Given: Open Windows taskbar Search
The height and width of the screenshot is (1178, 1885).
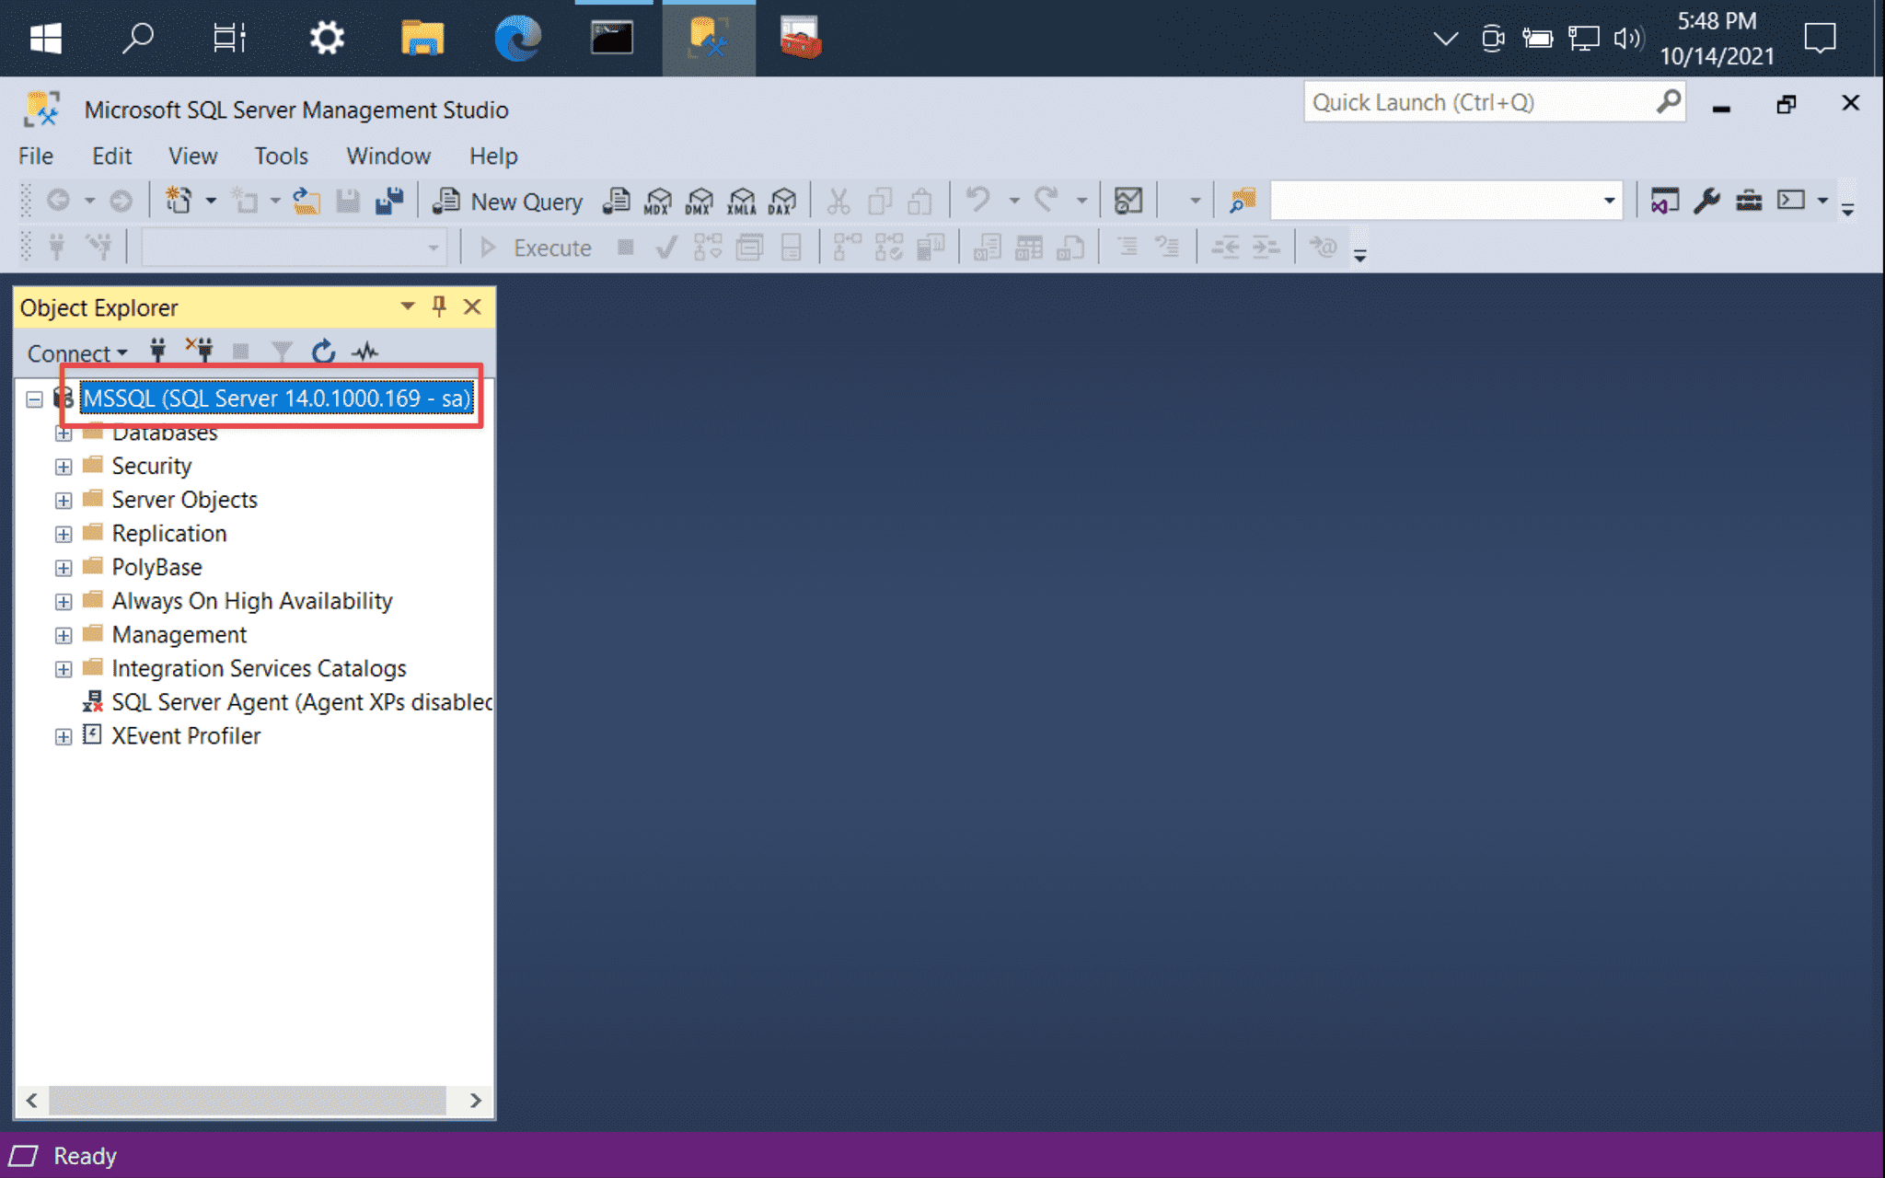Looking at the screenshot, I should [138, 38].
